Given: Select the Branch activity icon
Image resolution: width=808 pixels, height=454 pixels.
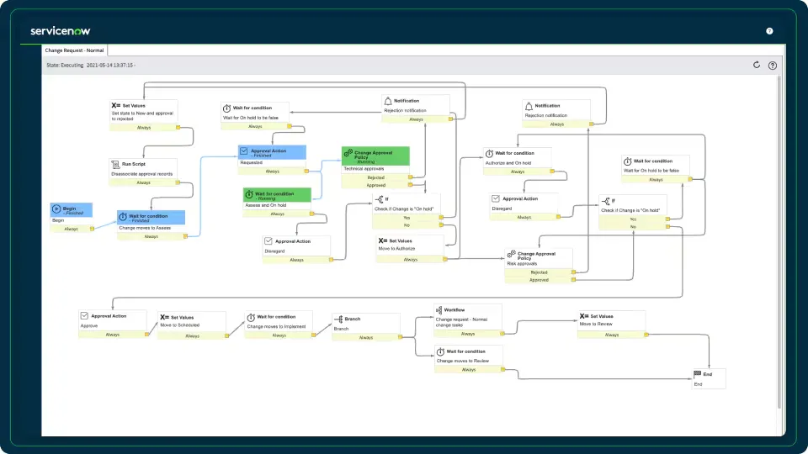Looking at the screenshot, I should [x=338, y=319].
